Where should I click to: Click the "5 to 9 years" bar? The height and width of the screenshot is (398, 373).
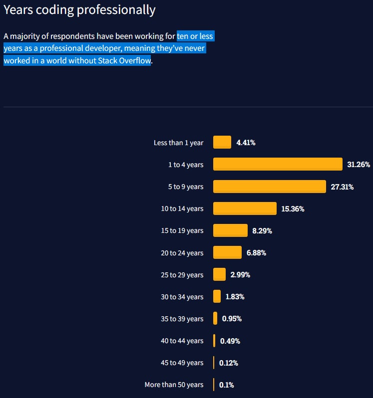click(270, 186)
